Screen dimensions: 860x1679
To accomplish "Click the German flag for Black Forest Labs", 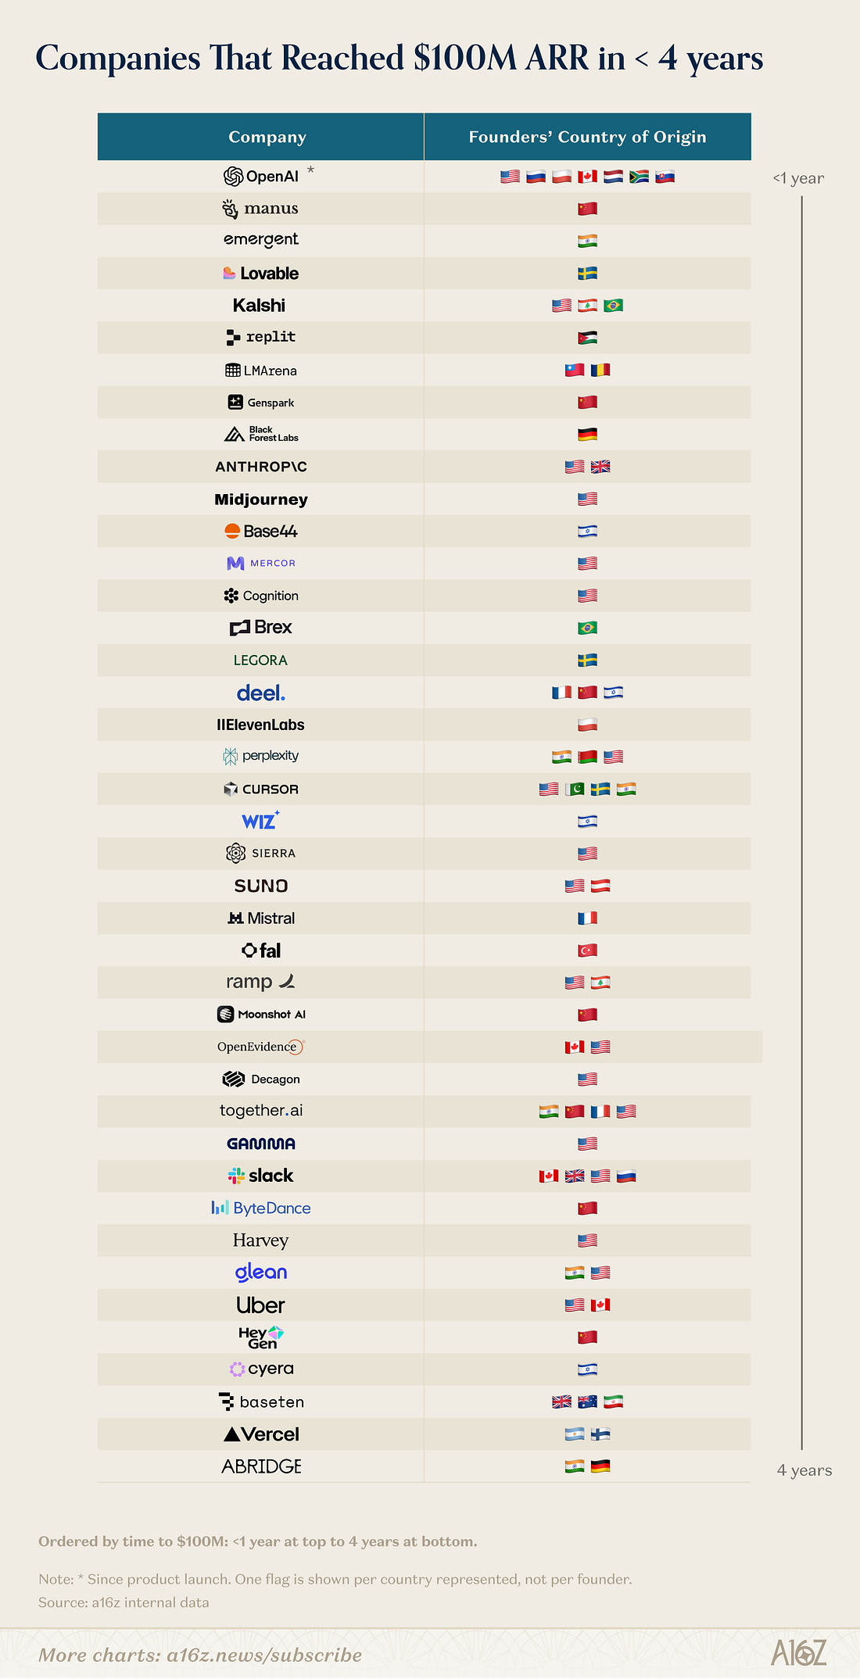I will [587, 434].
